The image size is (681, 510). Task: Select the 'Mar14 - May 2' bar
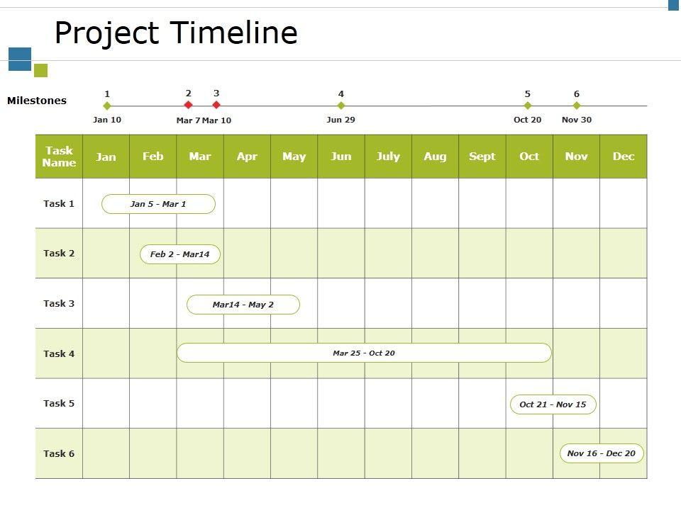243,305
